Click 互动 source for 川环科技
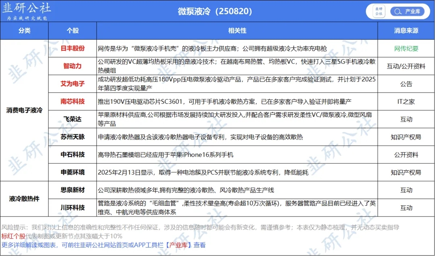Image resolution: width=435 pixels, height=256 pixels. point(406,208)
